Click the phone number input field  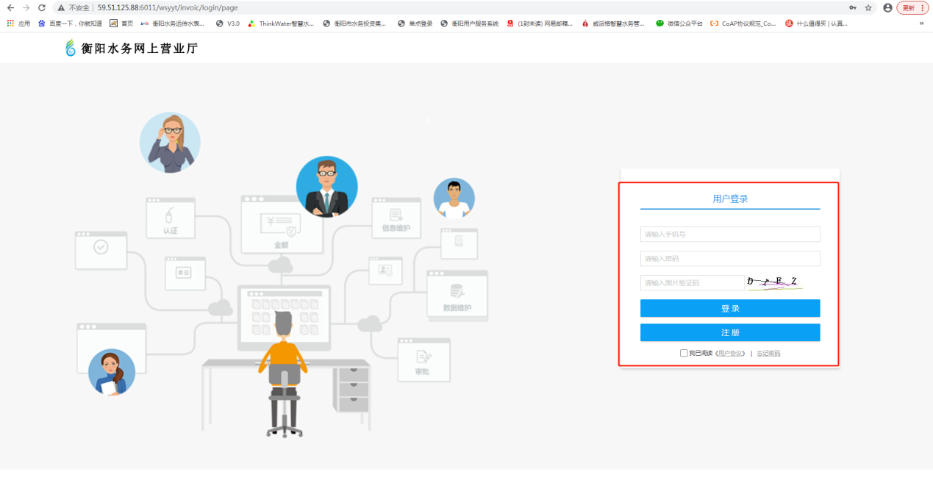point(729,235)
